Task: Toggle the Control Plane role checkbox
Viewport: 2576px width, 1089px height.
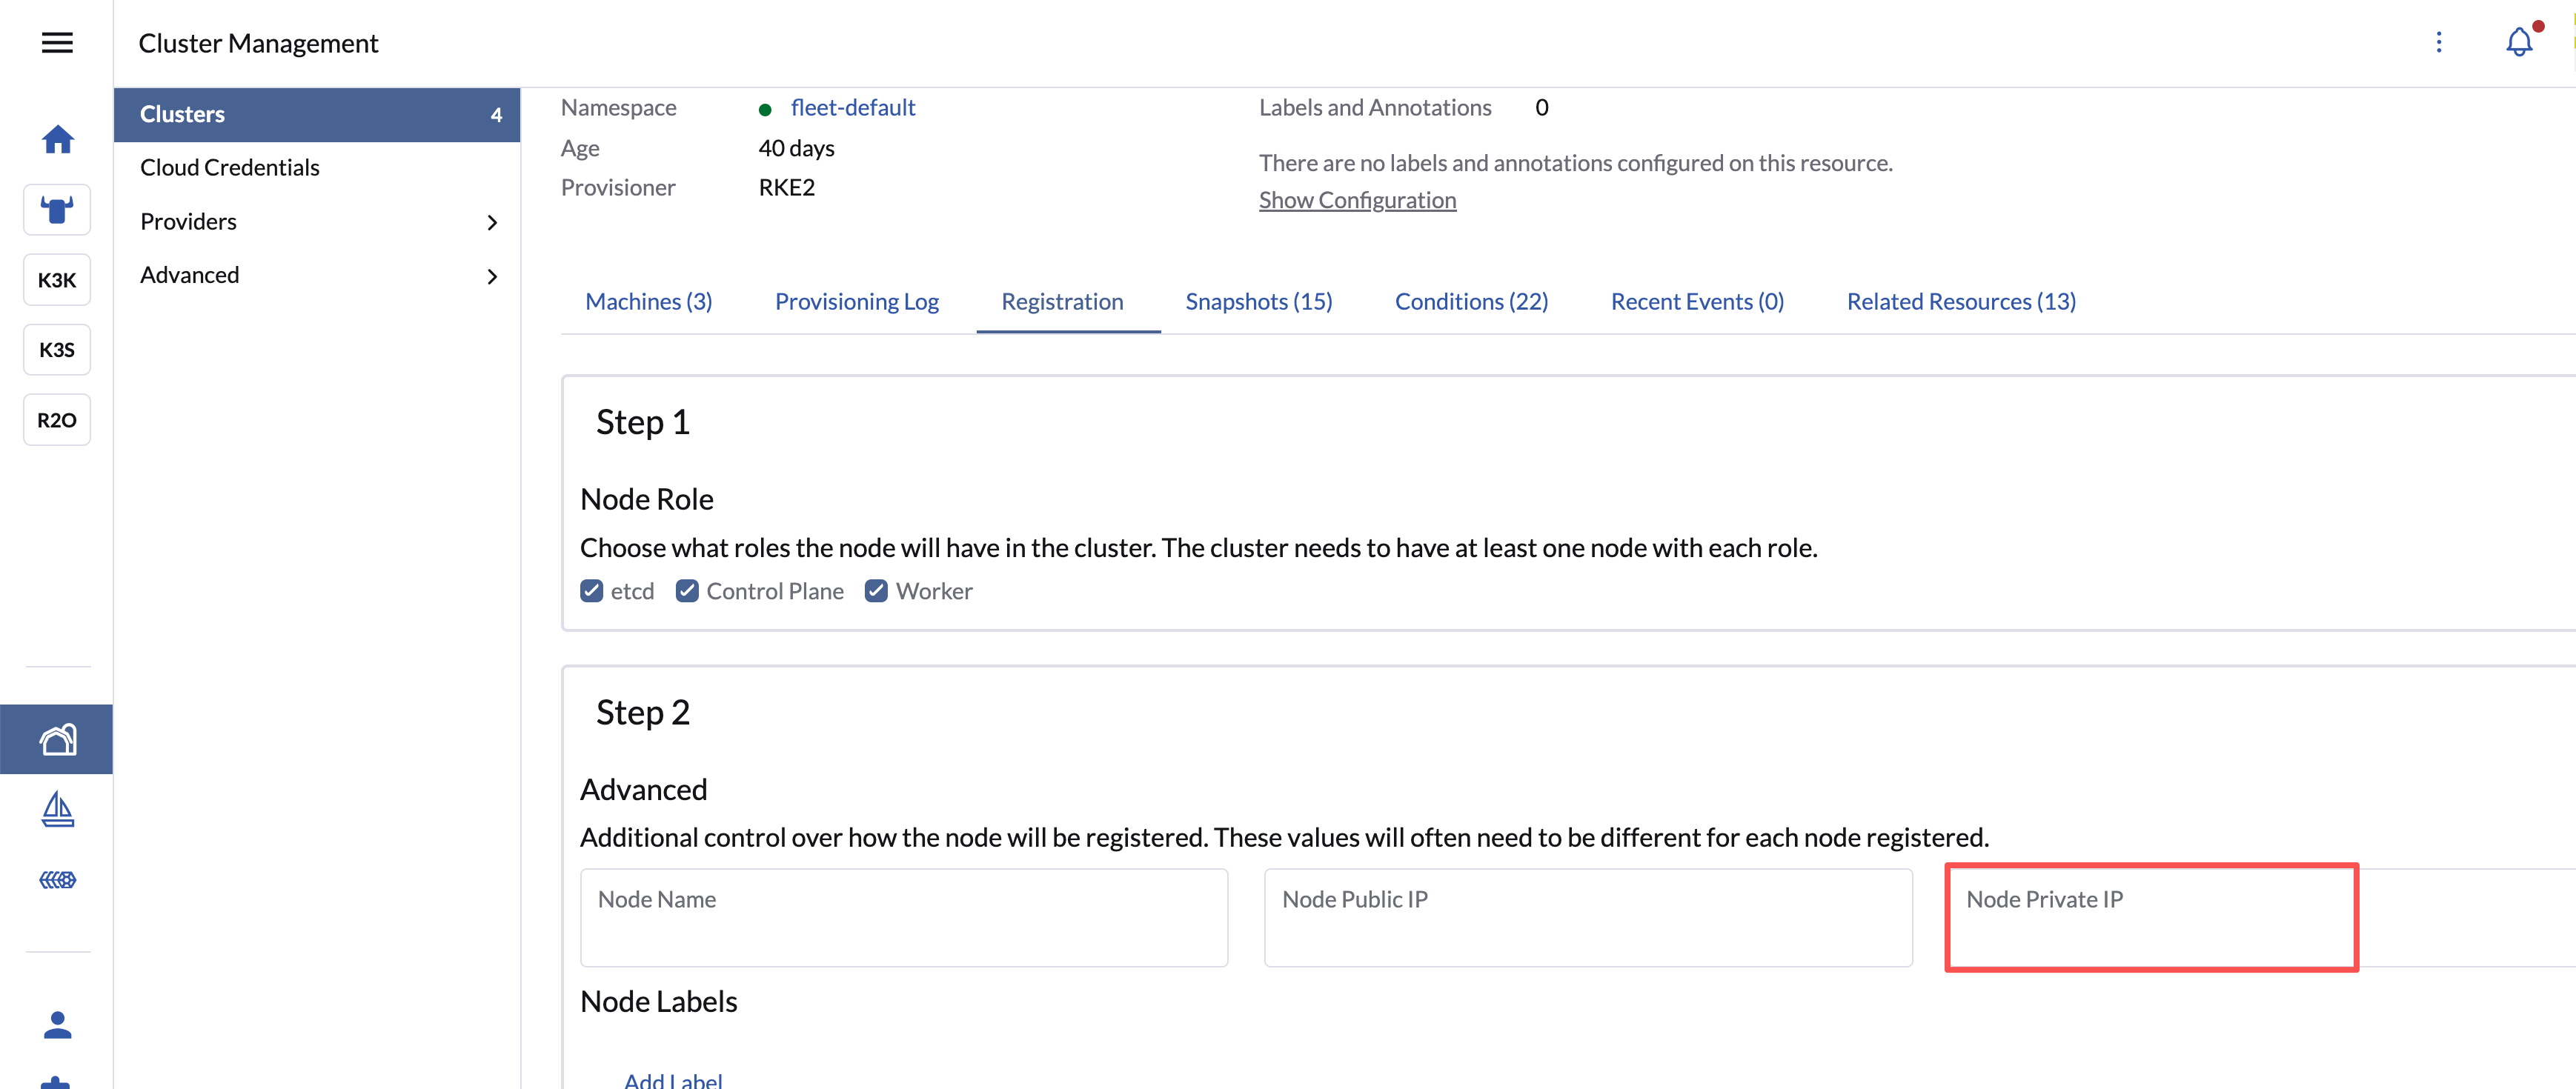Action: pos(687,591)
